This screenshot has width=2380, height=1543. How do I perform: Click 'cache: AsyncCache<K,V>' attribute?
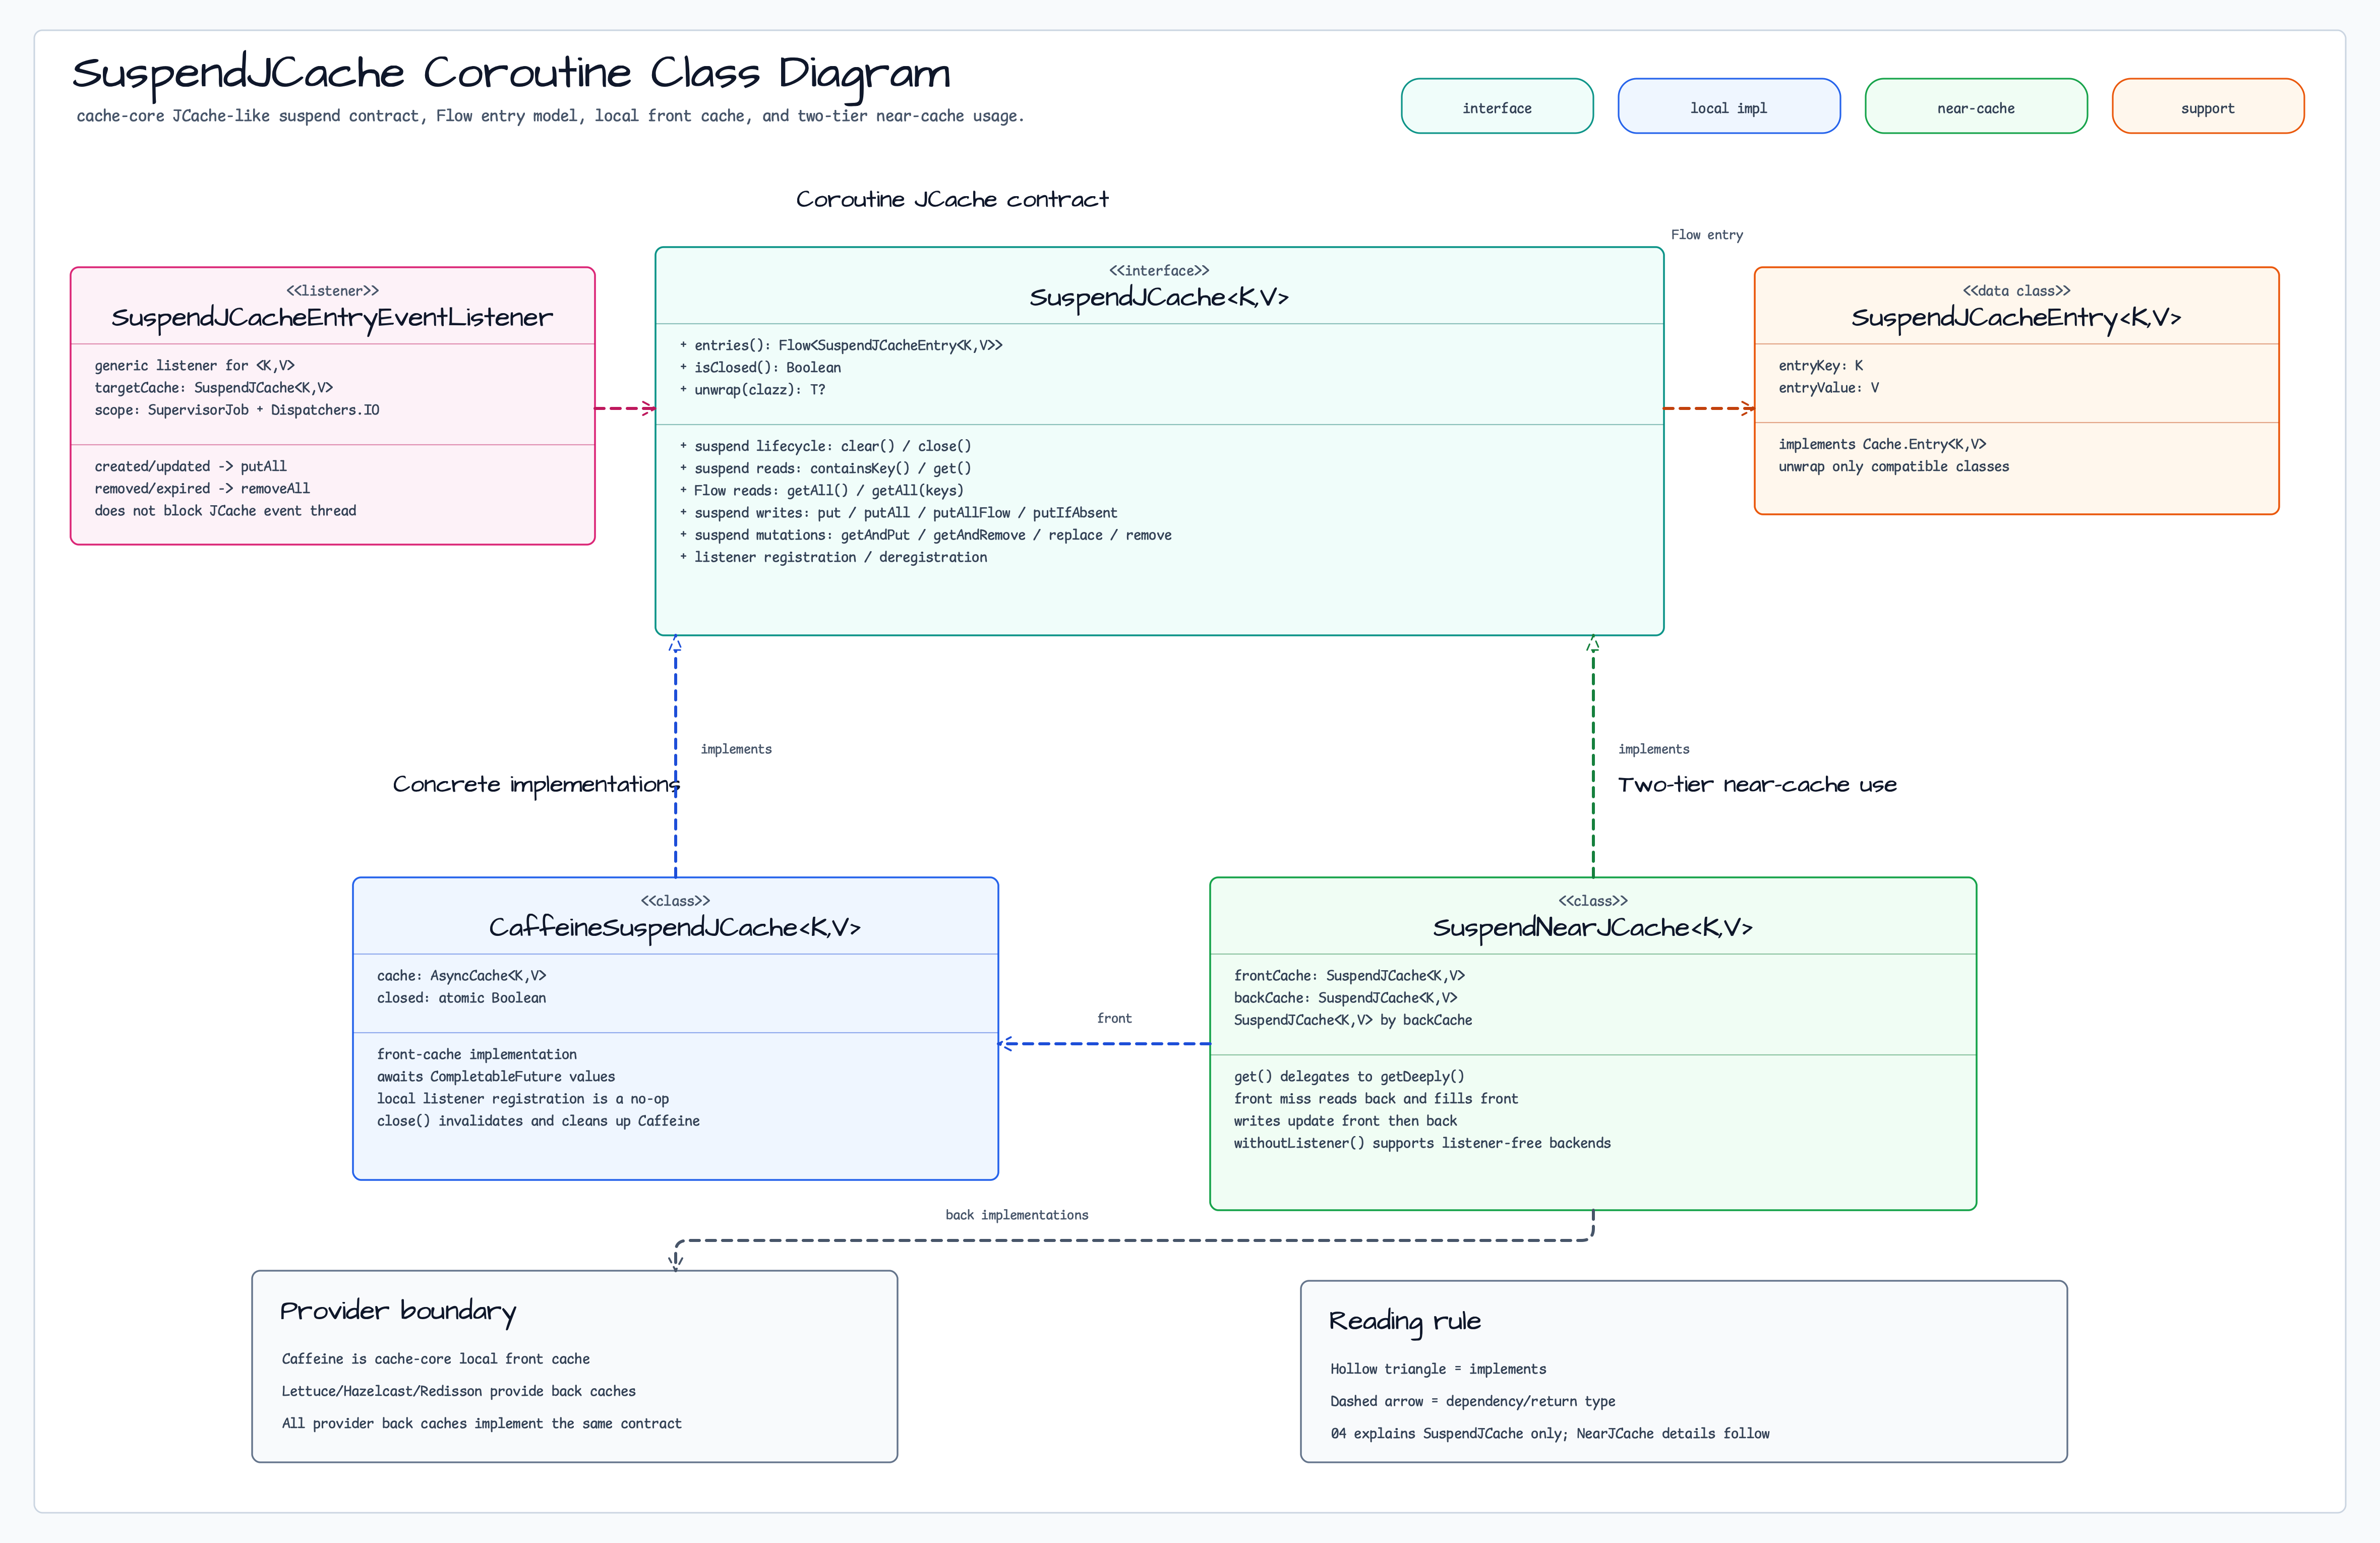pos(461,976)
